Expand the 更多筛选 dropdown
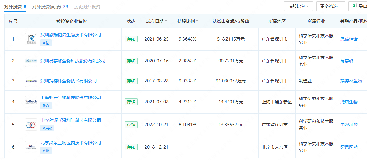 pos(330,6)
